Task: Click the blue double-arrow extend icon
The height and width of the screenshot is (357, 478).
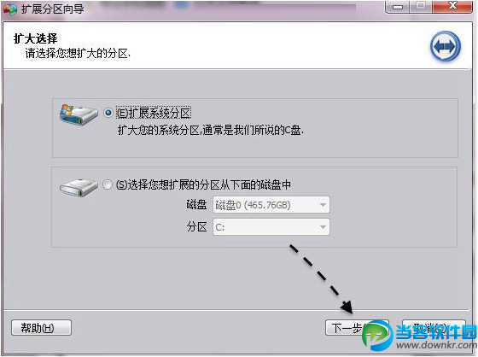Action: pyautogui.click(x=446, y=46)
